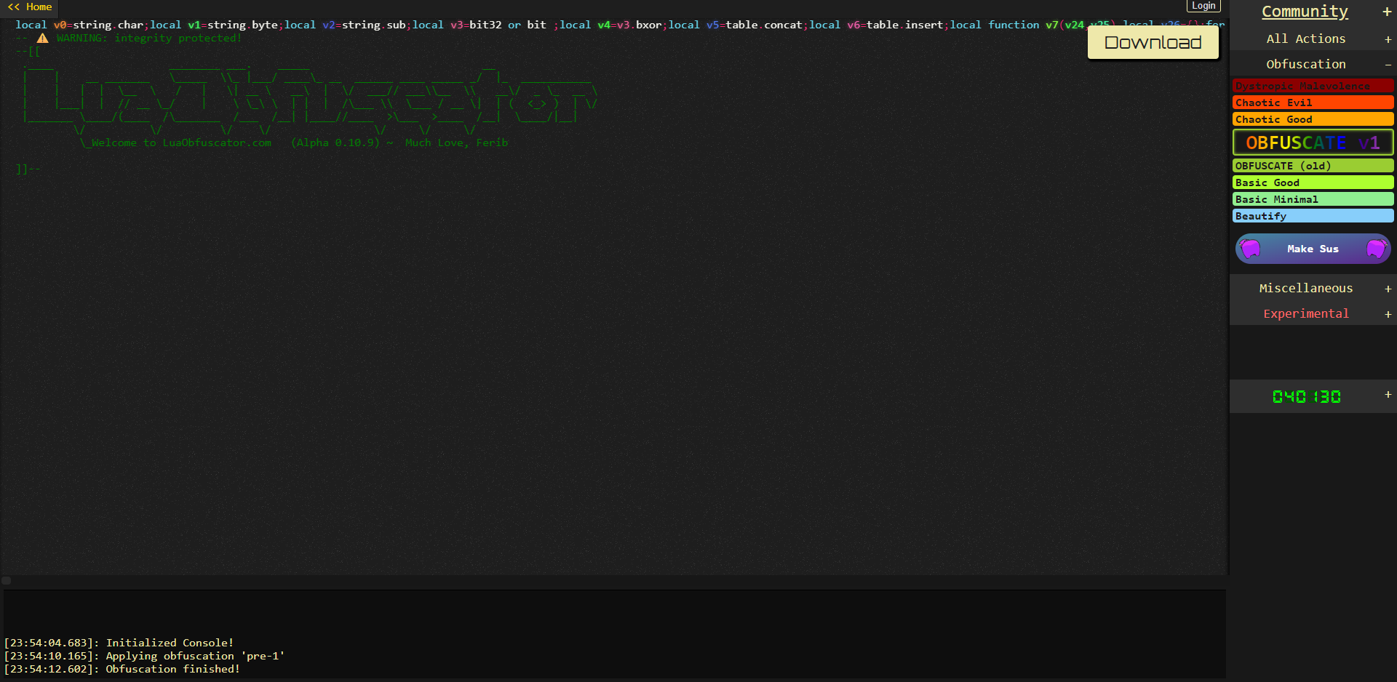Apply the Basic Good preset
1397x682 pixels.
coord(1313,182)
